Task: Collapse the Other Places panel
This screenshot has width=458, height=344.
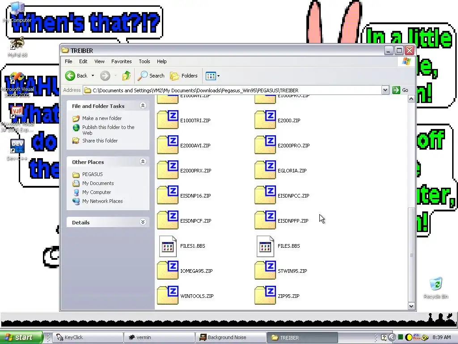Action: (143, 161)
